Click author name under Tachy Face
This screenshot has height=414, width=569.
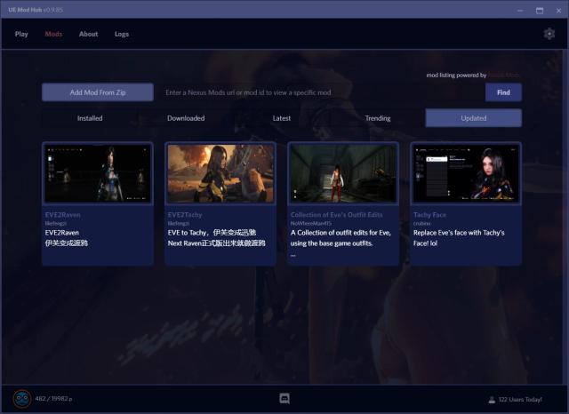421,223
